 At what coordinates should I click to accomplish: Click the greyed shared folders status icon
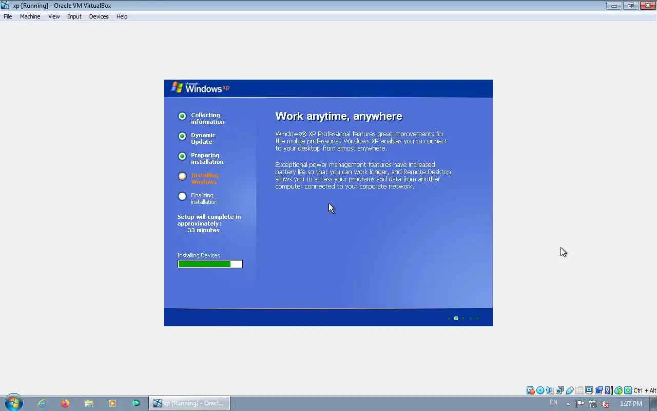tap(579, 390)
